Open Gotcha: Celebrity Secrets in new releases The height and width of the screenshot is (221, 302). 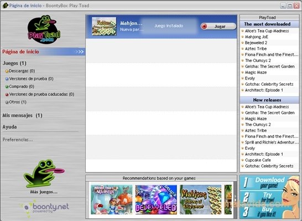coord(269,166)
